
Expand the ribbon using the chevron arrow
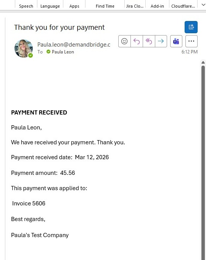(x=203, y=5)
